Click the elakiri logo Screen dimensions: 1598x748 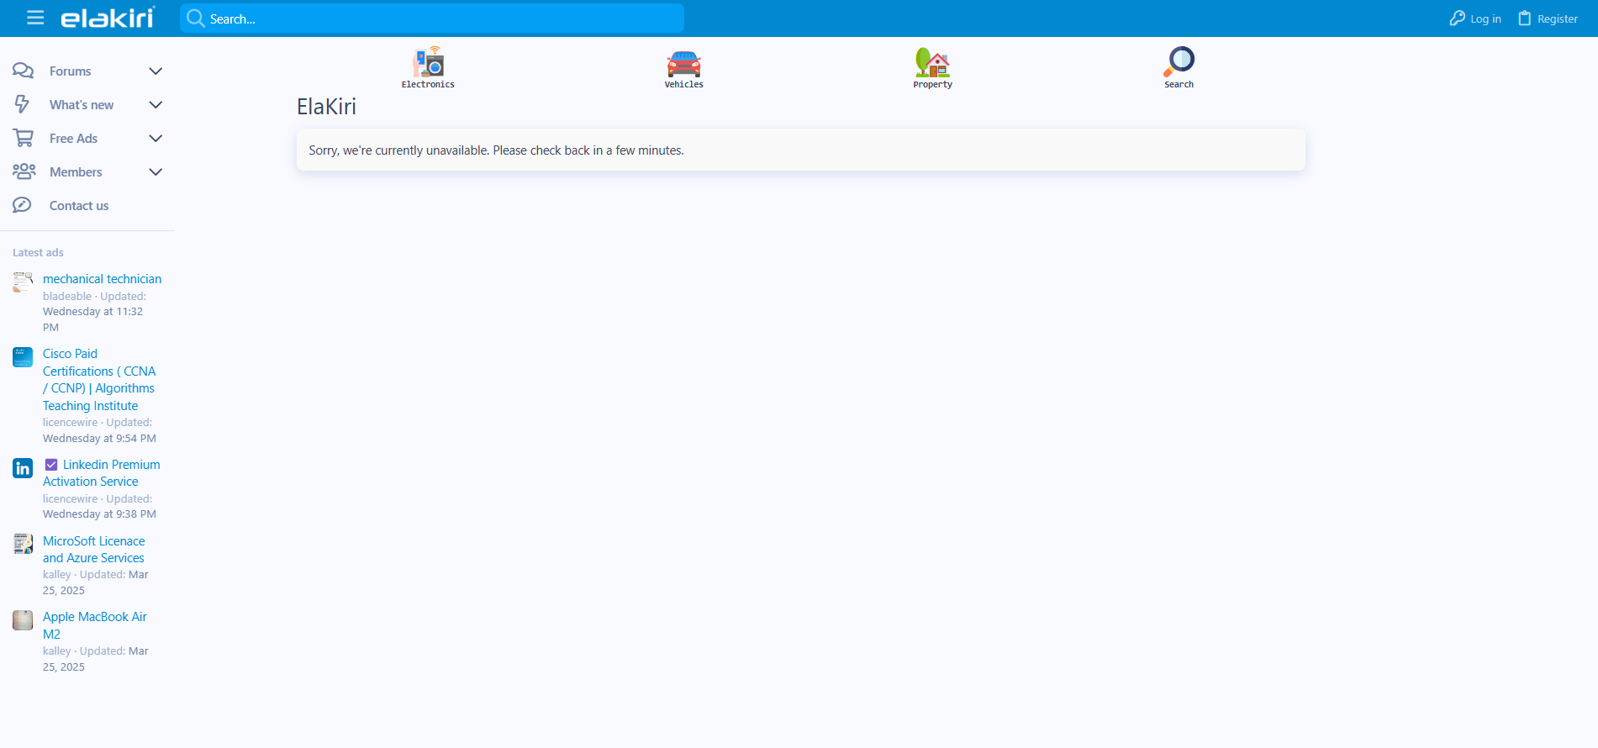108,18
